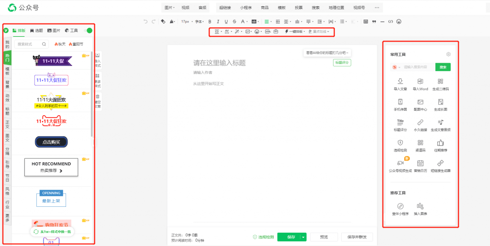Click the 小程序 menu item
490x246 pixels.
click(246, 8)
